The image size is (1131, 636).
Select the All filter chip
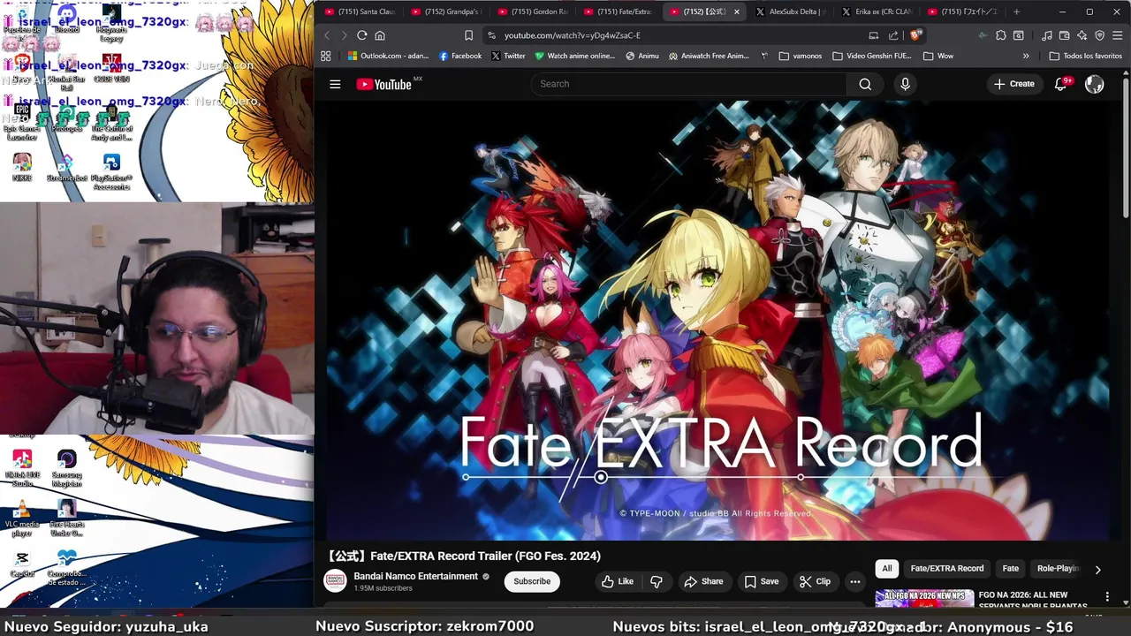click(886, 569)
